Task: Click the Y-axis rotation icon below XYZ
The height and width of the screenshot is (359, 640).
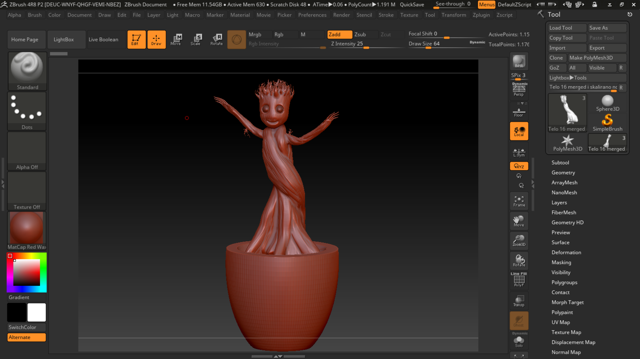Action: [519, 176]
